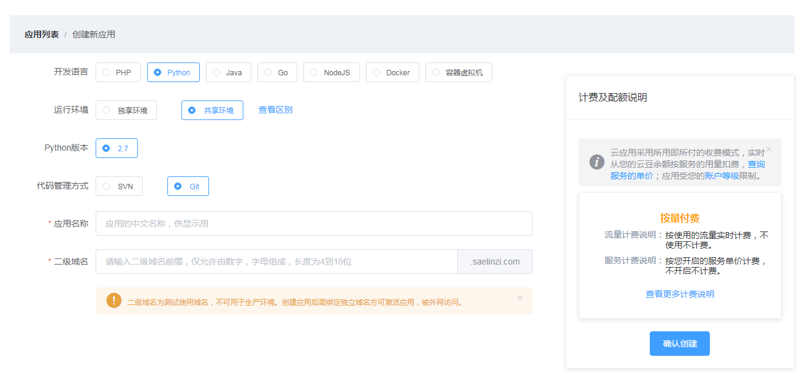Screen dimensions: 811x376
Task: Pick the Go language radio button
Action: [x=277, y=72]
